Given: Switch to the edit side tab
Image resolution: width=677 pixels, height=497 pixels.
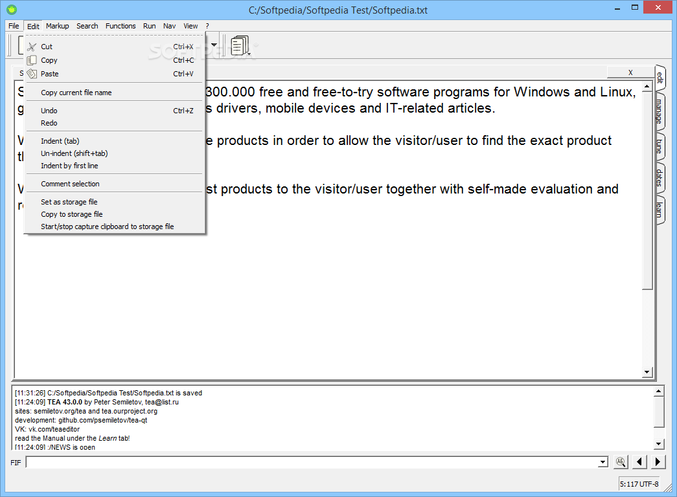Looking at the screenshot, I should (660, 77).
